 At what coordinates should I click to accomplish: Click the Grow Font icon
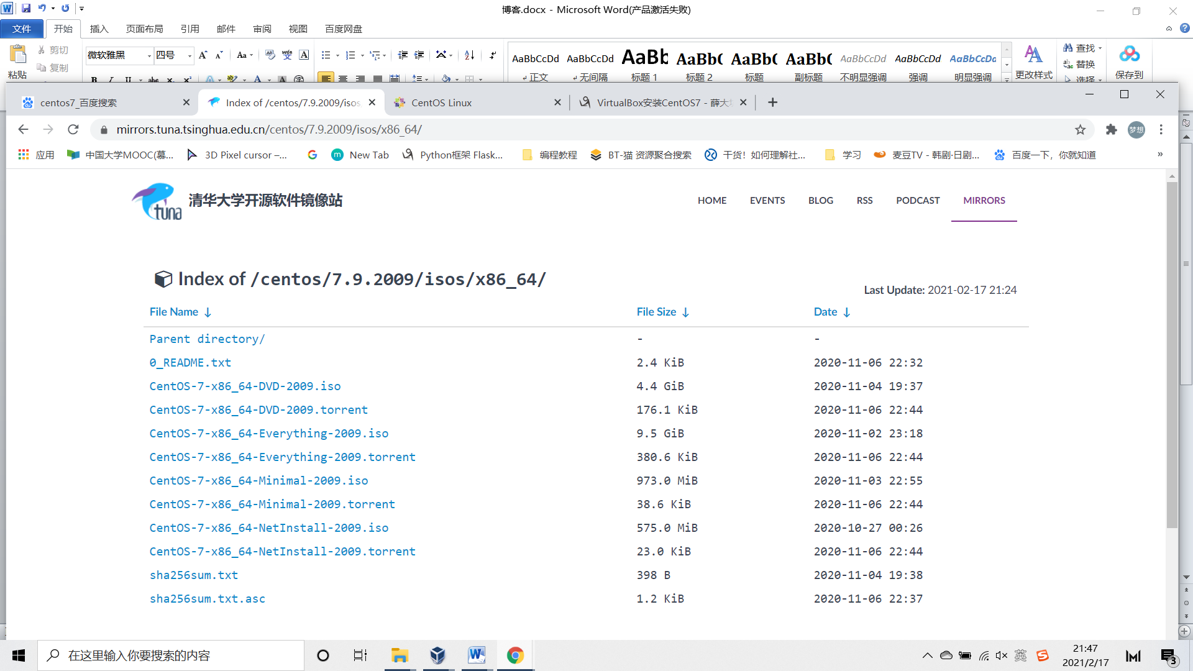tap(203, 55)
